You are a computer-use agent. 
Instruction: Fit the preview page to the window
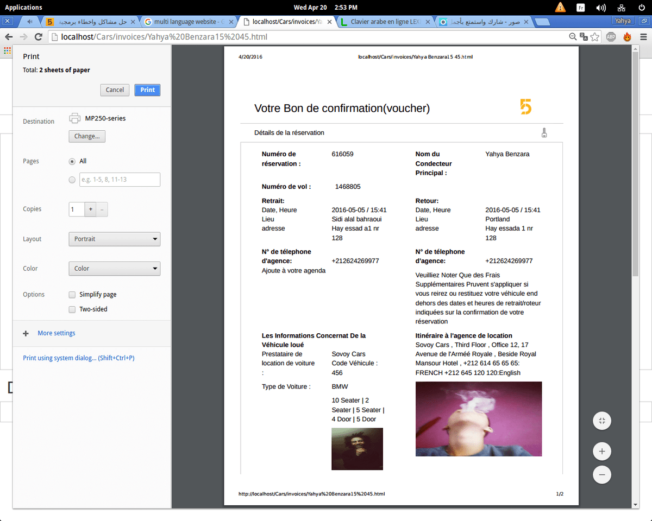point(601,421)
